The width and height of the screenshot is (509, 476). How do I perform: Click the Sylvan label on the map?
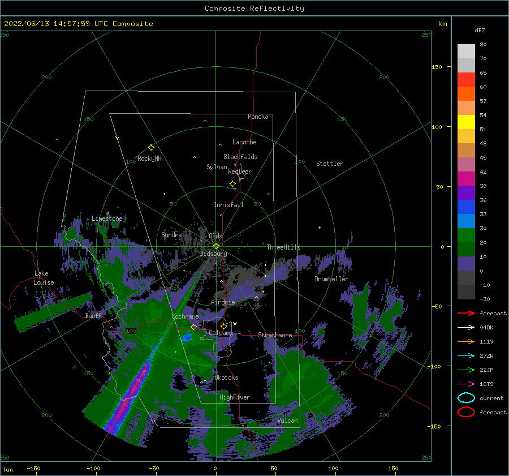[217, 167]
